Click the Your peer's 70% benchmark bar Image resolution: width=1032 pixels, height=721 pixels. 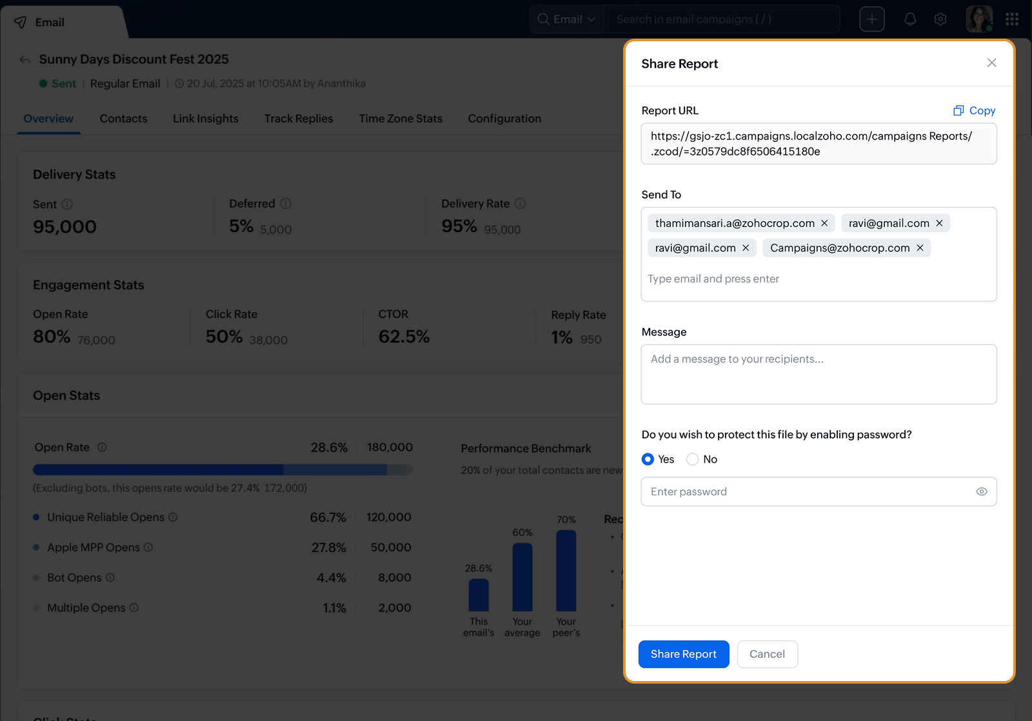(x=566, y=571)
